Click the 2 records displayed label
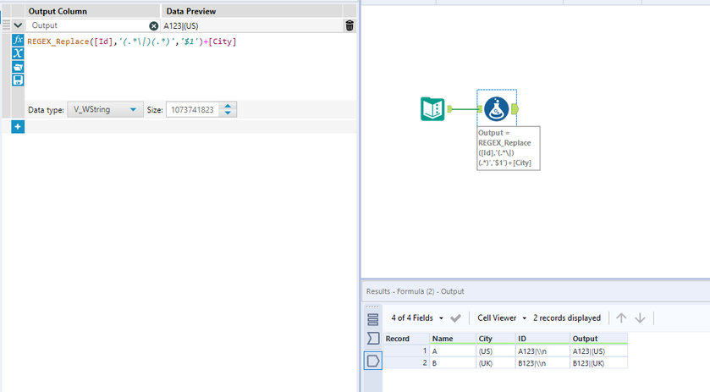 click(567, 318)
